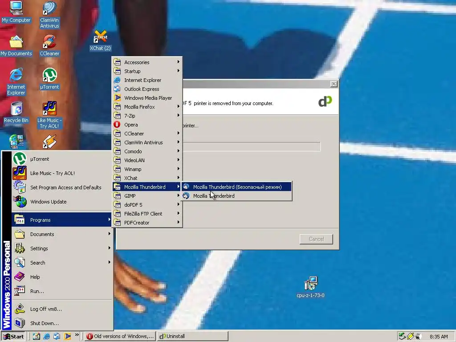Launch µTorrent desktop shortcut
The height and width of the screenshot is (342, 456).
click(x=49, y=79)
